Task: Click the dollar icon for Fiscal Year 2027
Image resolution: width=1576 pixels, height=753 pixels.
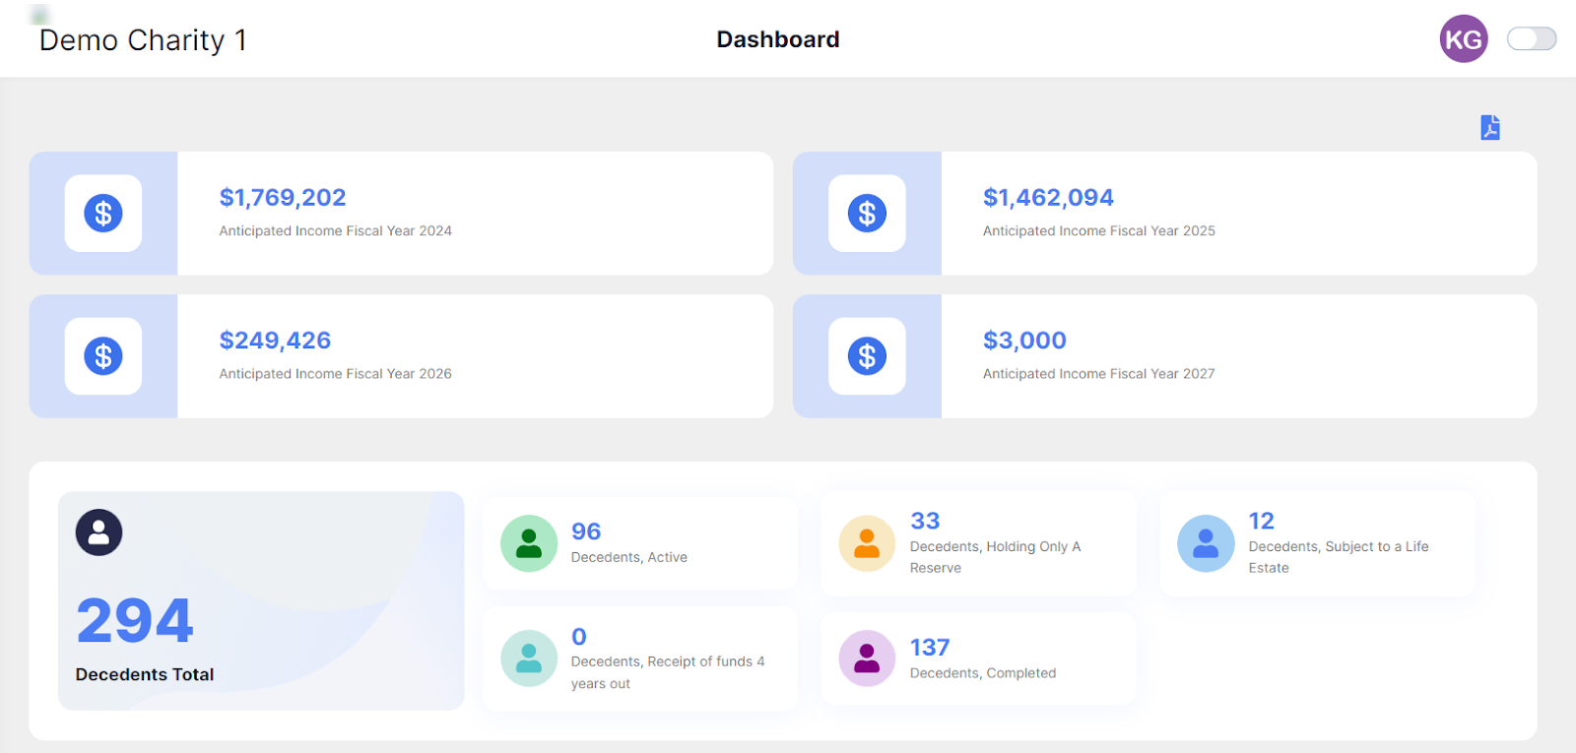Action: coord(867,356)
